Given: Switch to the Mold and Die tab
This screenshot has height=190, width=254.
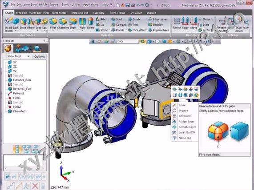Looking at the screenshot, I should [80, 12].
